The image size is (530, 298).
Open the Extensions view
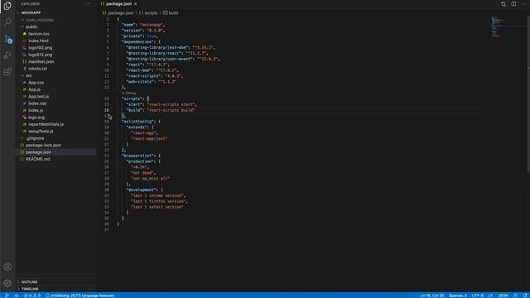pyautogui.click(x=7, y=72)
